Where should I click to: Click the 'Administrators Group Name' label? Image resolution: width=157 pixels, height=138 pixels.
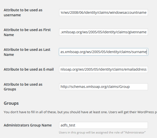click(28, 125)
